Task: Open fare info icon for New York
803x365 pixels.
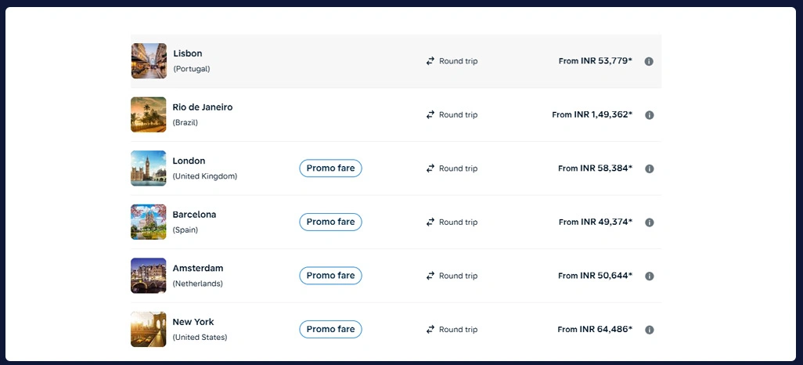Action: pos(650,330)
